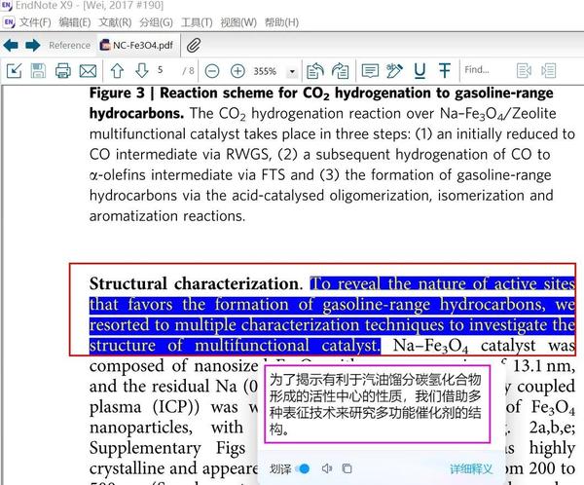This screenshot has width=584, height=485.
Task: Open the 编辑(E) menu
Action: tap(75, 22)
